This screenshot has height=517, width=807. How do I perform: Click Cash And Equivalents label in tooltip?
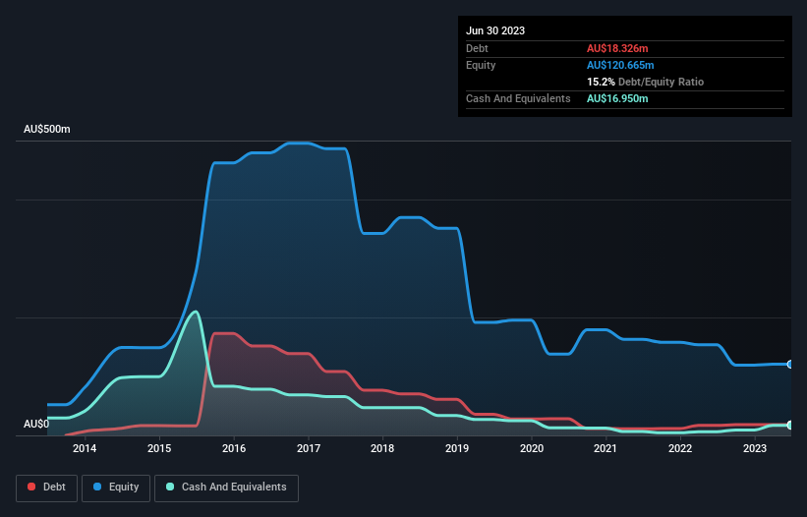(x=518, y=98)
